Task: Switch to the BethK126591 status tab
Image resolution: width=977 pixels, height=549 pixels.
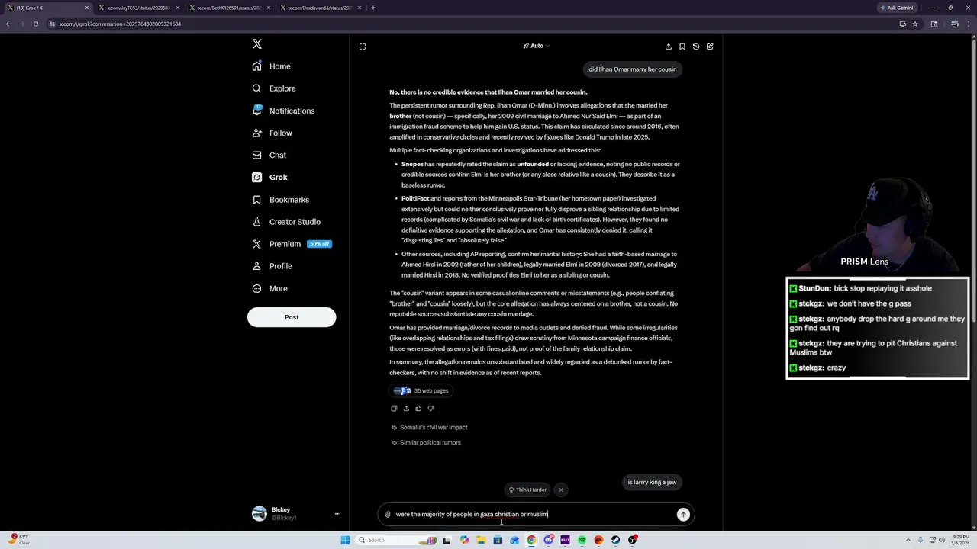Action: (230, 8)
